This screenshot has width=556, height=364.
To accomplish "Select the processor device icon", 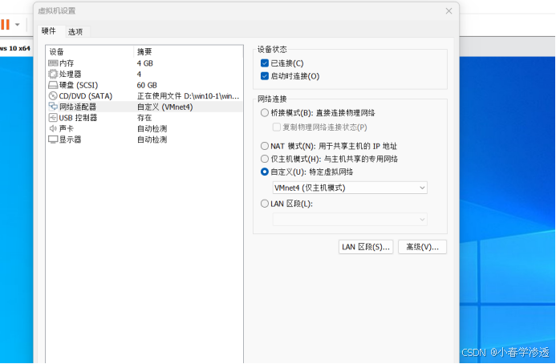I will tap(53, 74).
